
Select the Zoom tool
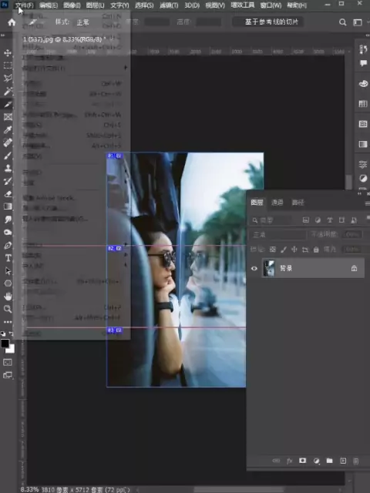8,309
